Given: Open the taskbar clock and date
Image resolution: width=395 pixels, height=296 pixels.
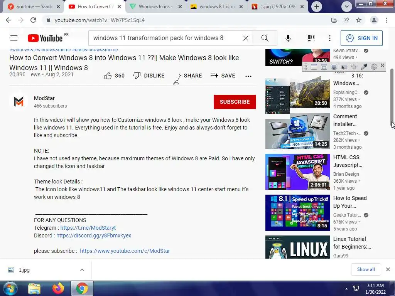Looking at the screenshot, I should [375, 289].
